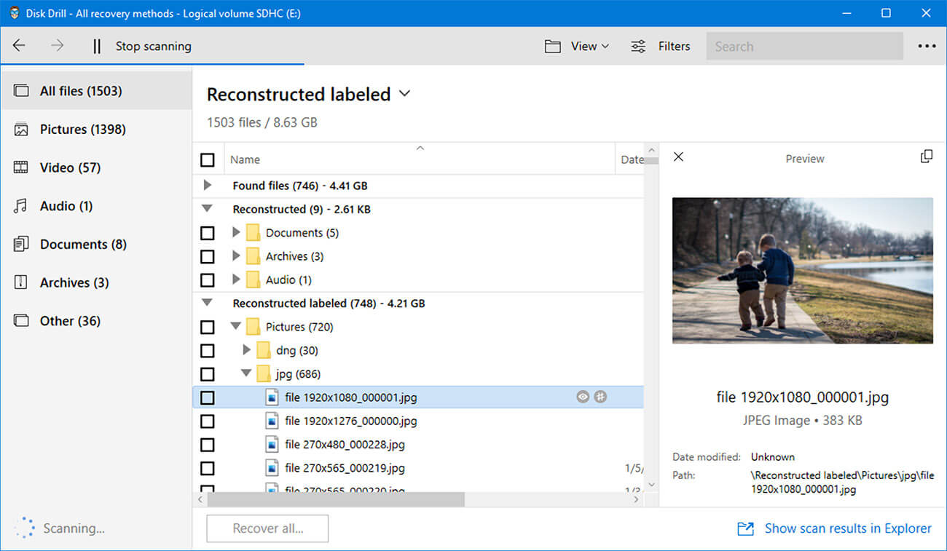The height and width of the screenshot is (551, 947).
Task: Click the eye preview icon on the selected file
Action: point(582,397)
